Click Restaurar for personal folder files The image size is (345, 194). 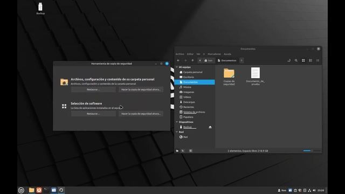point(93,89)
